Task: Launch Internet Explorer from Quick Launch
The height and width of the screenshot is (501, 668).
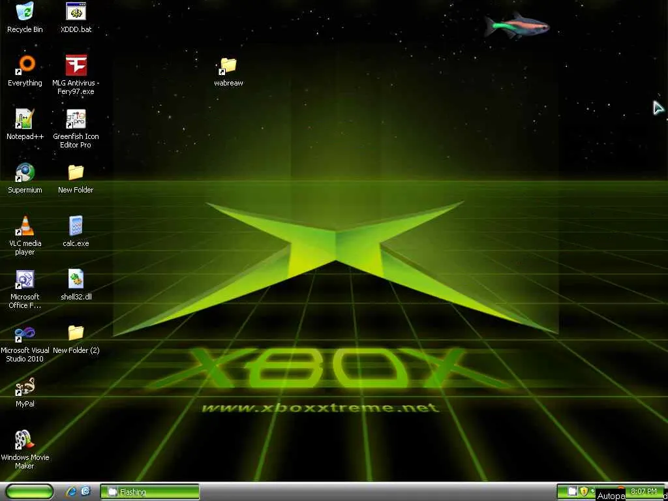Action: click(x=71, y=492)
